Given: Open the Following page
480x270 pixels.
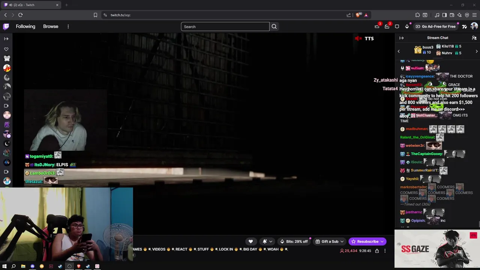Looking at the screenshot, I should [25, 27].
